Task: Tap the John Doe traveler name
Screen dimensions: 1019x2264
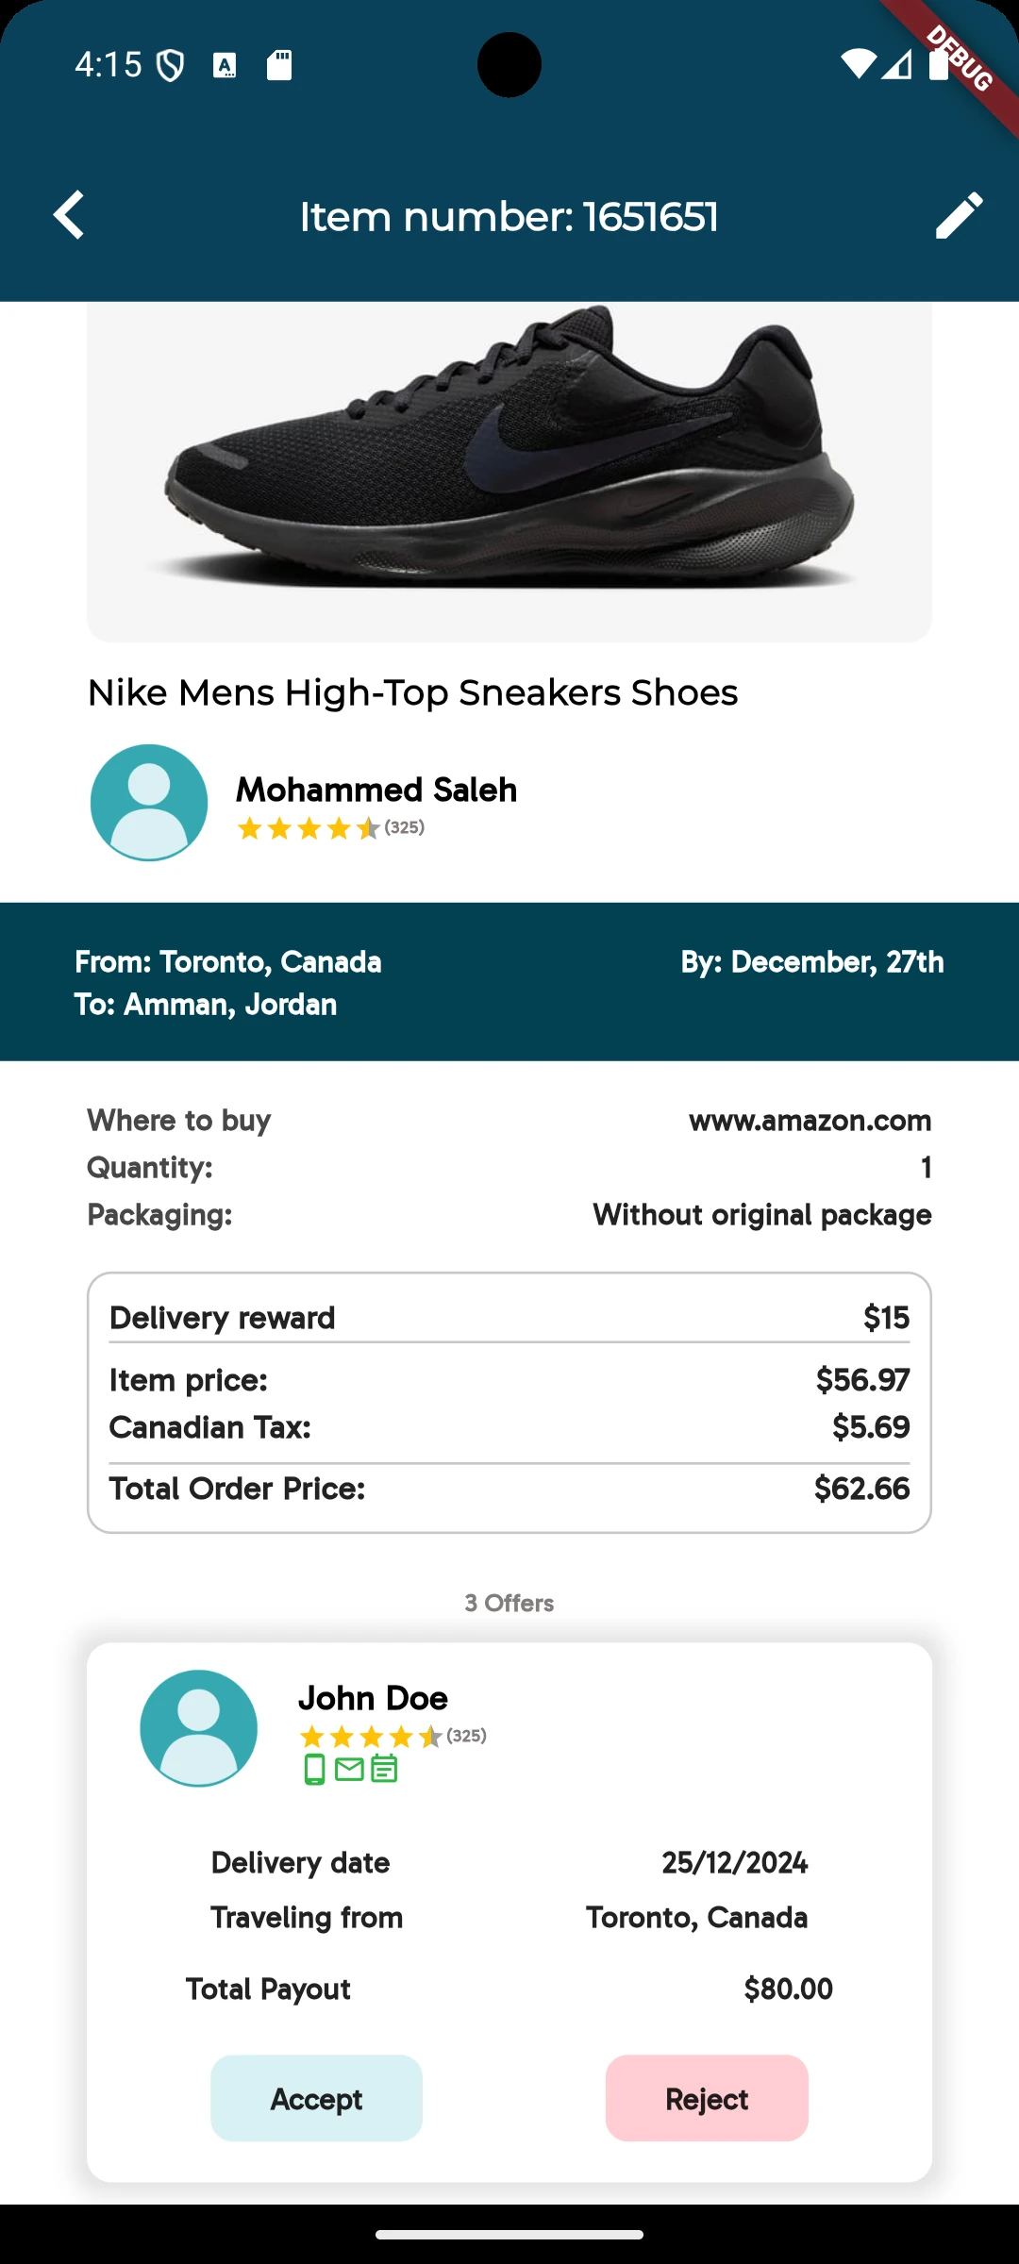Action: [373, 1698]
